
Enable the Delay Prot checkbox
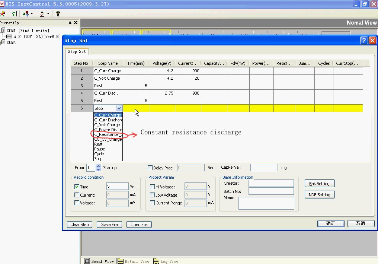tap(150, 167)
